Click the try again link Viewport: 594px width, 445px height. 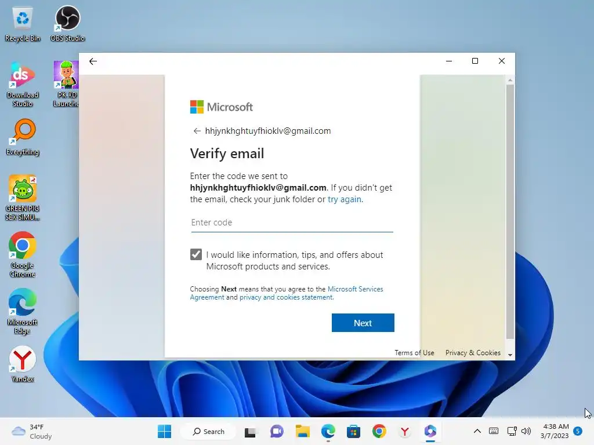(x=345, y=199)
